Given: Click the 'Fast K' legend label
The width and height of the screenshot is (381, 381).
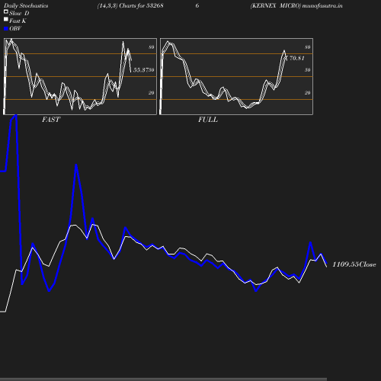Looking at the screenshot, I should (18, 21).
